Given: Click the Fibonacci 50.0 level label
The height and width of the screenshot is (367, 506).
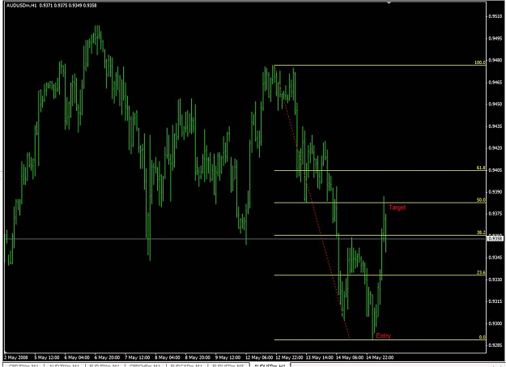Looking at the screenshot, I should (x=481, y=200).
